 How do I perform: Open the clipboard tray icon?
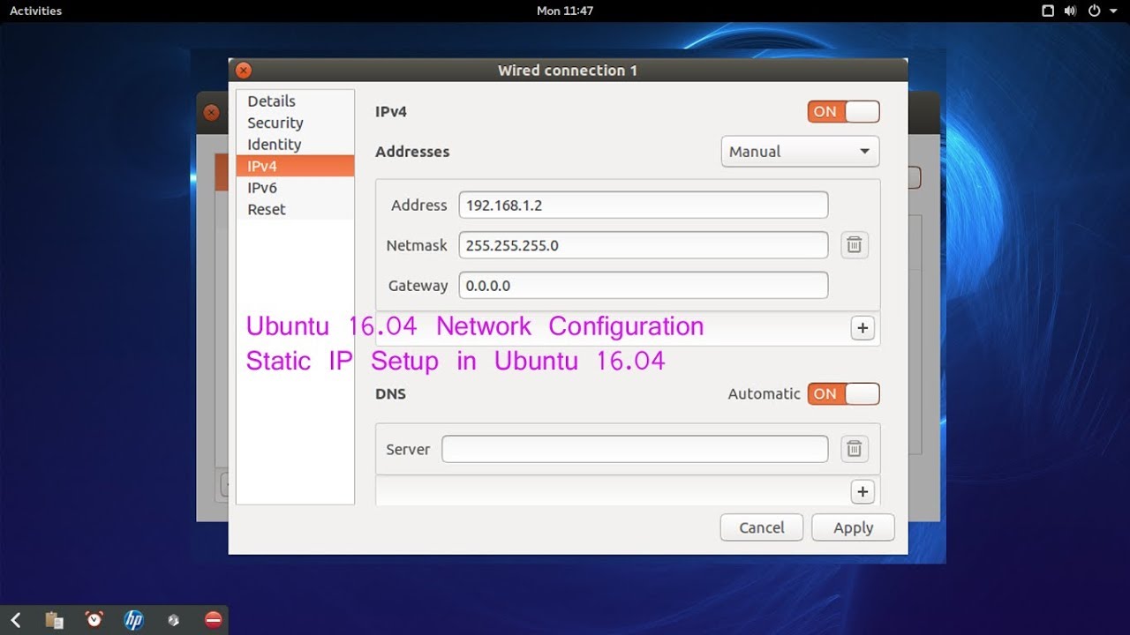[x=54, y=620]
